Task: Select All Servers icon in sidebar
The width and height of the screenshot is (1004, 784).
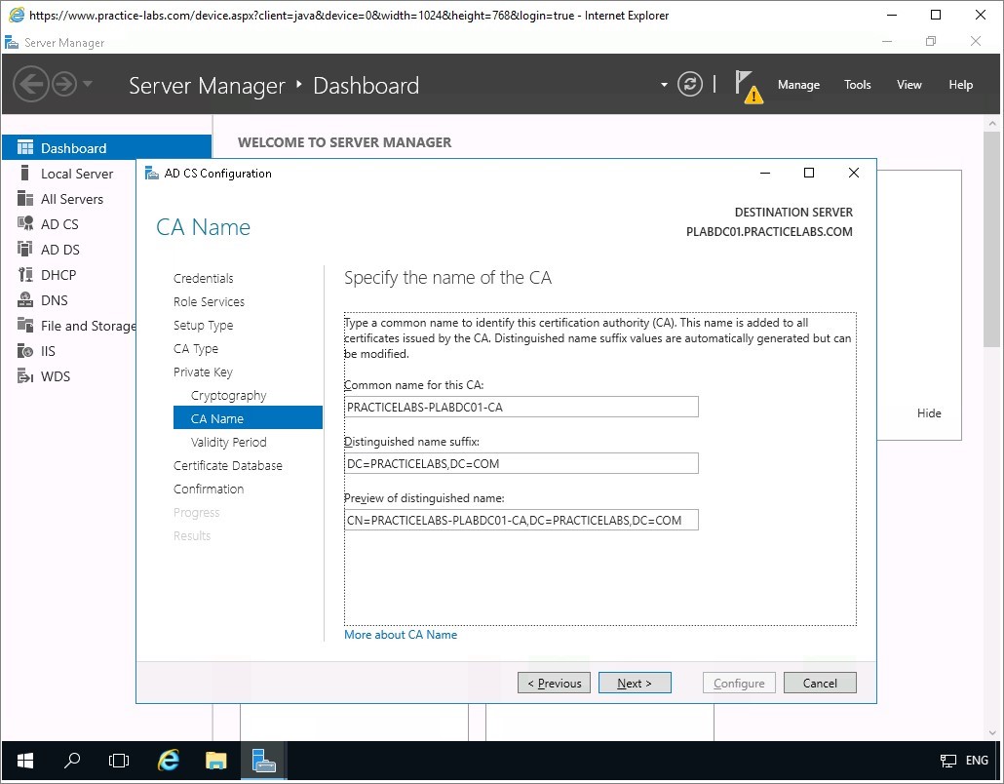Action: point(25,199)
